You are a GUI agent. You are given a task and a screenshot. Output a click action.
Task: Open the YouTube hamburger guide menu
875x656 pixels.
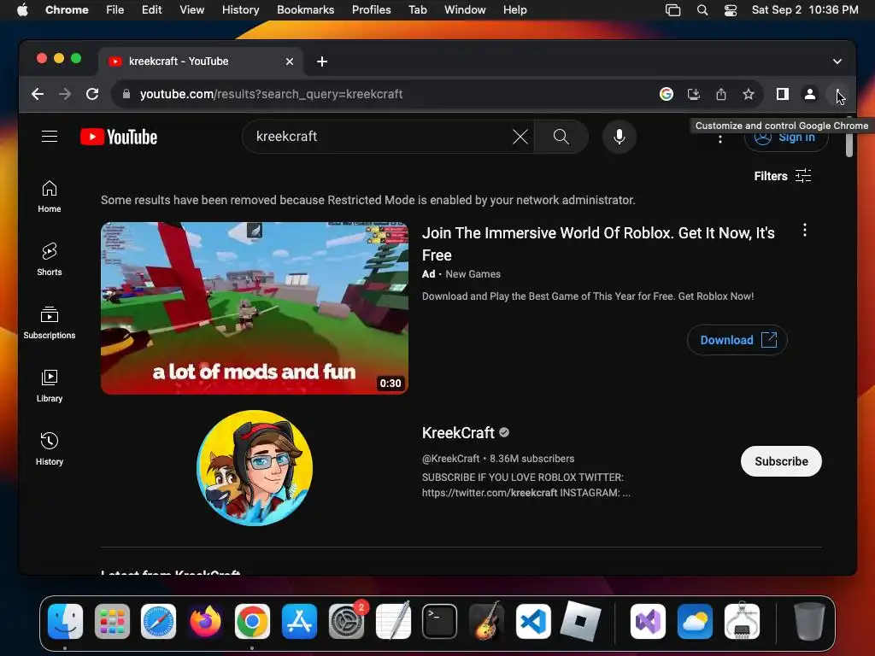click(50, 137)
